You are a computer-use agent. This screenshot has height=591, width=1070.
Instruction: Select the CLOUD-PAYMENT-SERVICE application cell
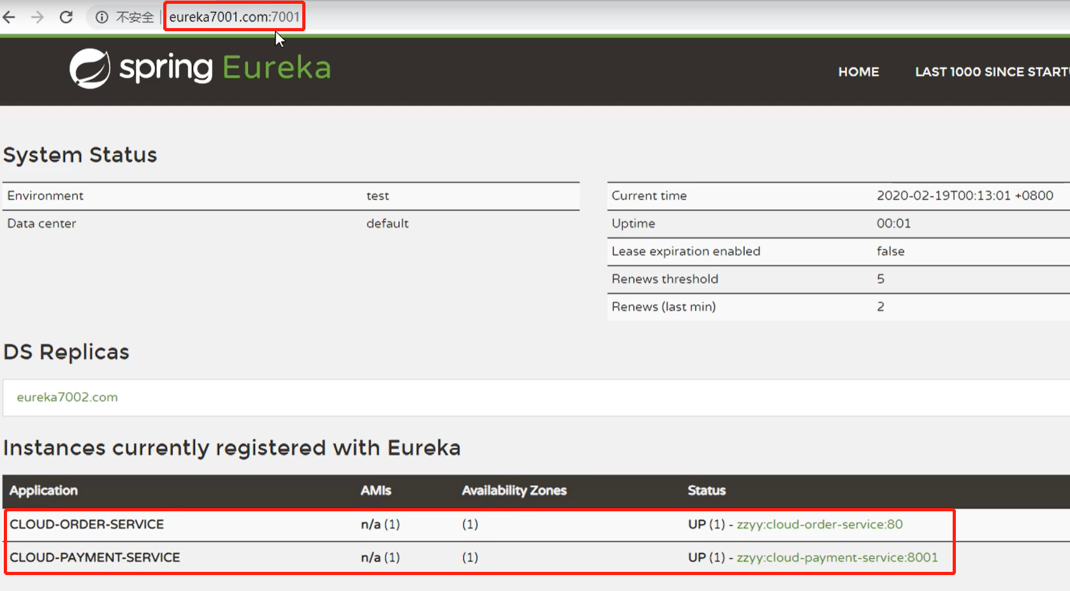point(95,557)
